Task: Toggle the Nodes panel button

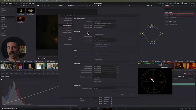Action: 177,3
